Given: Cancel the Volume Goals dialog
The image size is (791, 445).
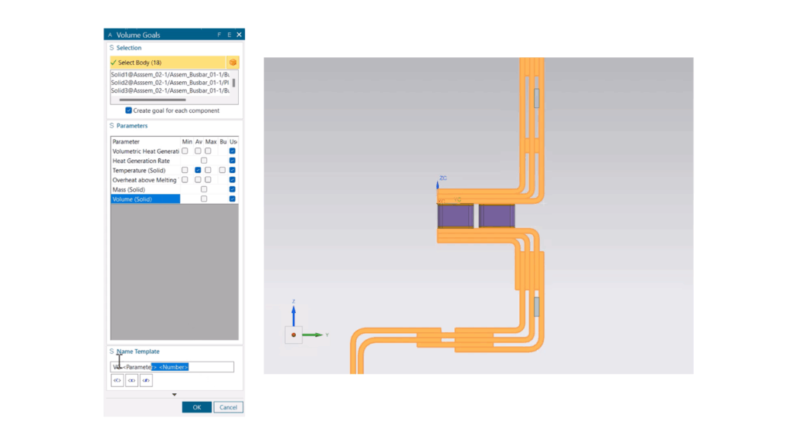Looking at the screenshot, I should point(228,407).
